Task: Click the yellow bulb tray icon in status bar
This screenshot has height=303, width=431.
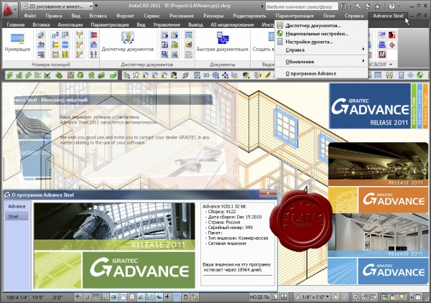Action: (402, 297)
